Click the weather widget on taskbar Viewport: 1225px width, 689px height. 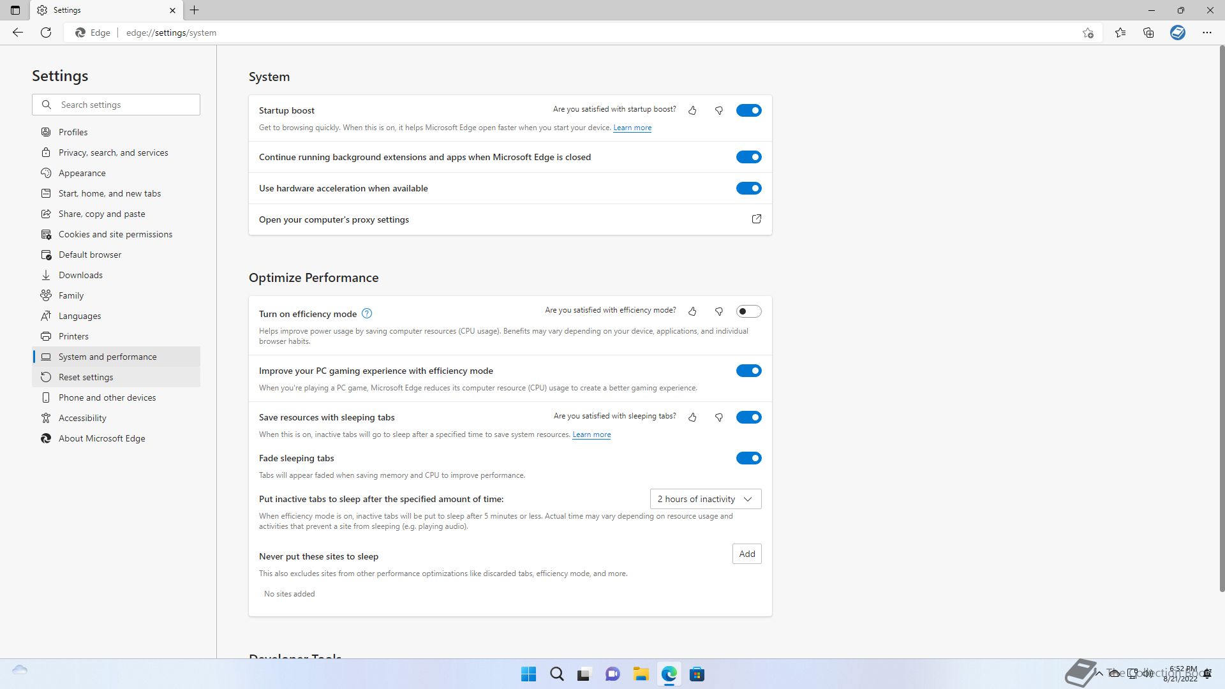(x=20, y=670)
